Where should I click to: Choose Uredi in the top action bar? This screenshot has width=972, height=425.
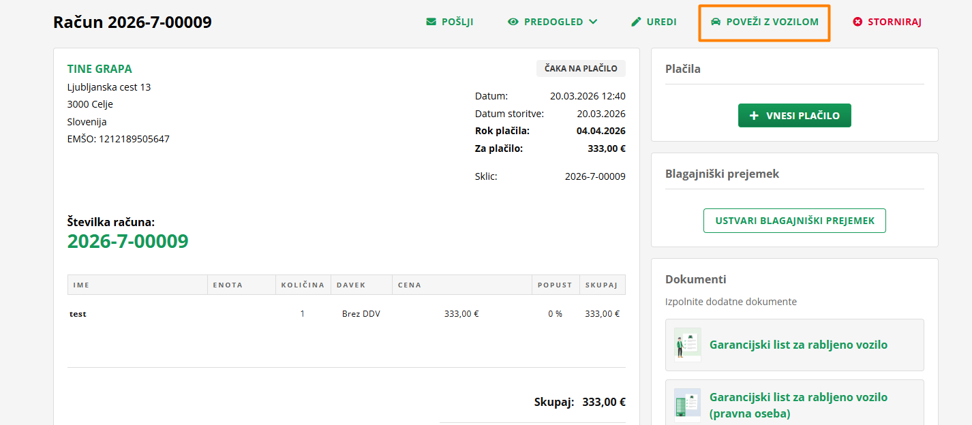tap(661, 22)
